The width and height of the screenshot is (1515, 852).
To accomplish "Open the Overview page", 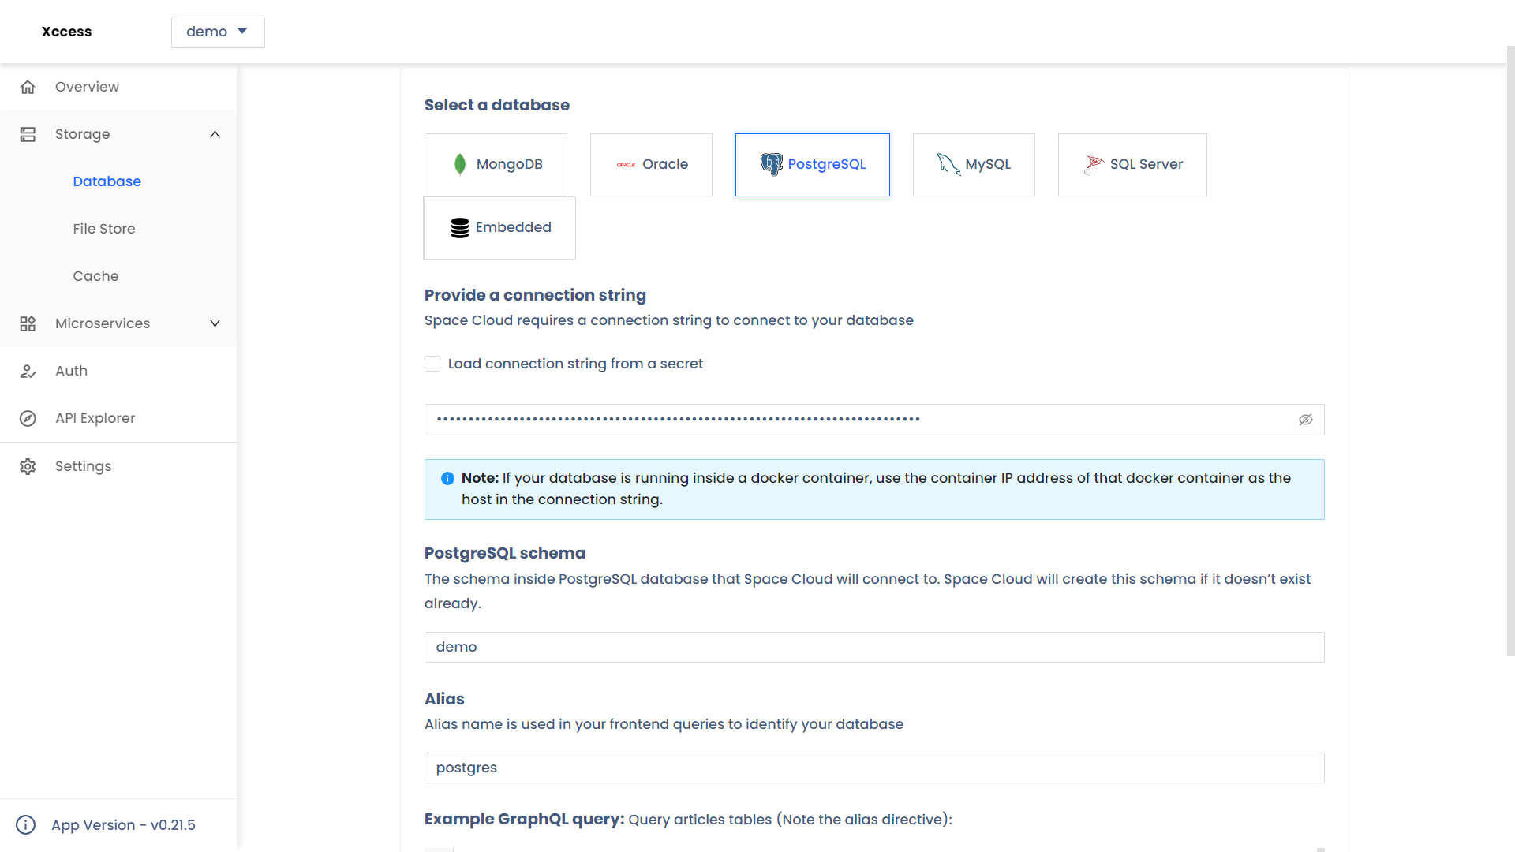I will point(118,87).
